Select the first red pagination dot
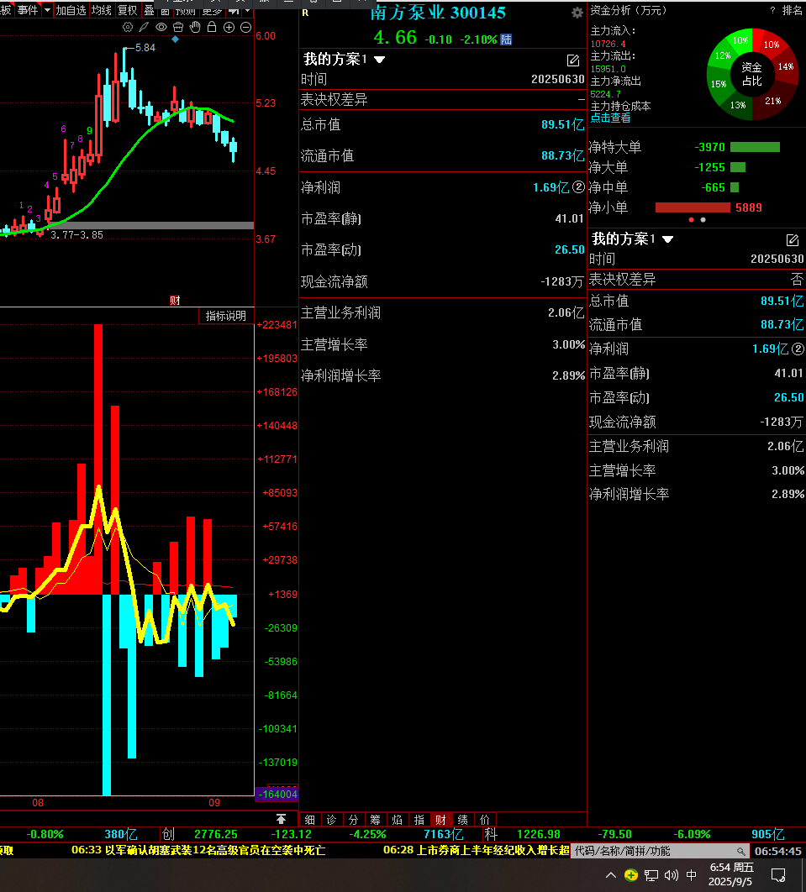Image resolution: width=806 pixels, height=892 pixels. 691,219
